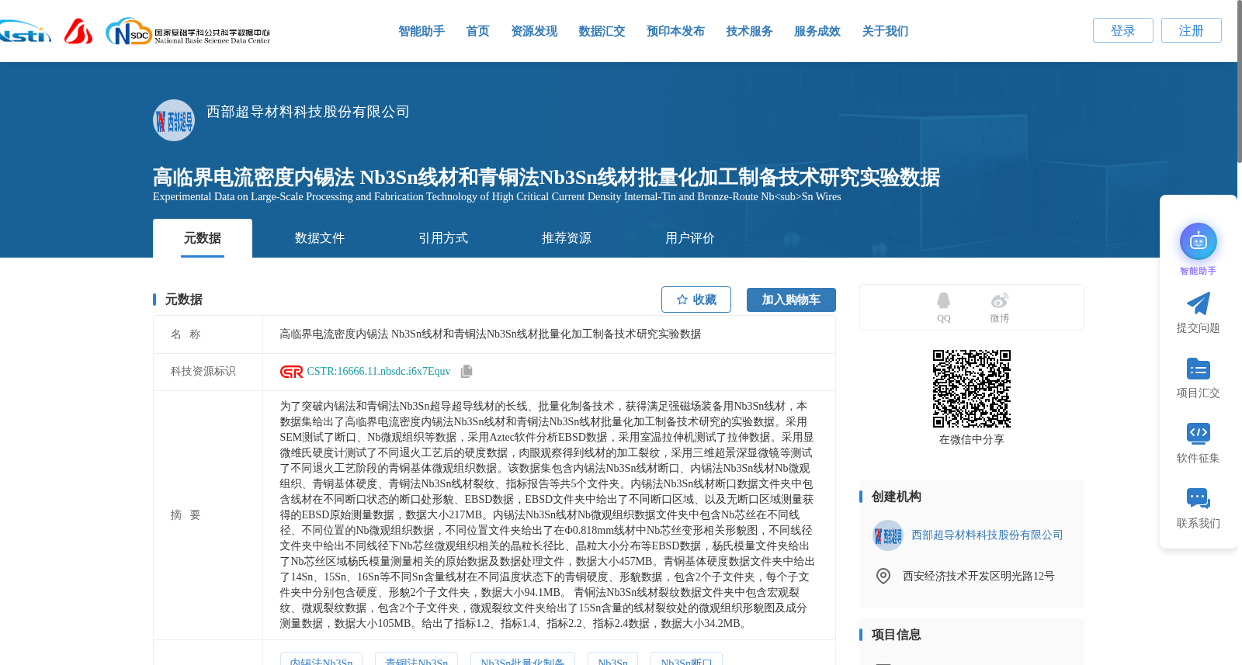Click the dataset name in the 名称 row

(x=491, y=334)
